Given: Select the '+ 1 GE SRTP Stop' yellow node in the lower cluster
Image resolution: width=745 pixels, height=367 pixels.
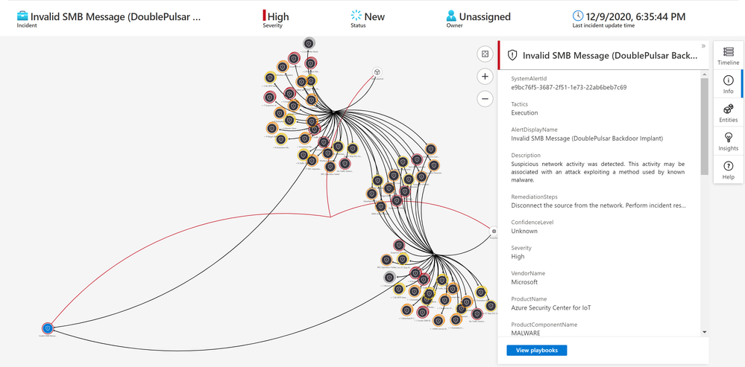Looking at the screenshot, I should pyautogui.click(x=399, y=289).
